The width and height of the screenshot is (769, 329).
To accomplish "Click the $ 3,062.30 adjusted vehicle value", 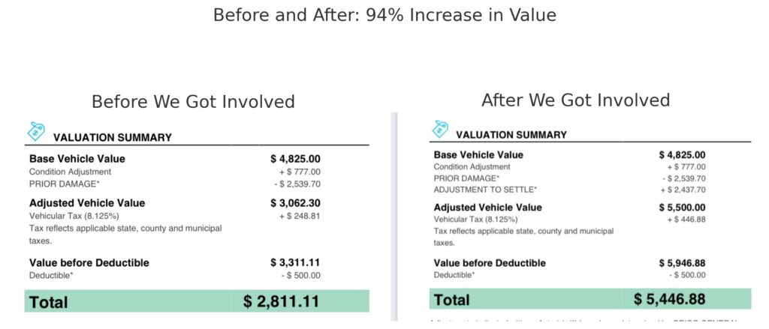I will [x=295, y=203].
